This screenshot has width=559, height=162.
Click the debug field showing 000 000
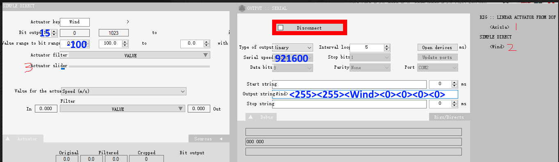click(354, 142)
